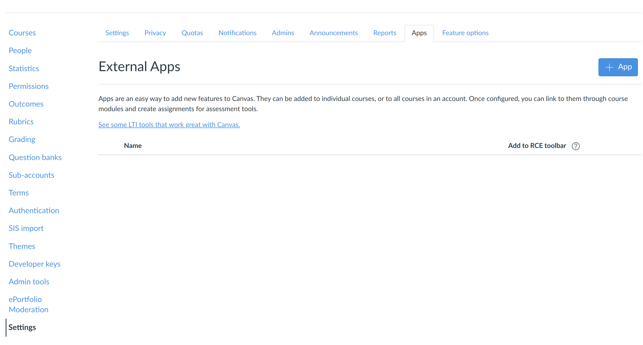Switch to the Quotas tab
The height and width of the screenshot is (345, 643).
coord(192,33)
